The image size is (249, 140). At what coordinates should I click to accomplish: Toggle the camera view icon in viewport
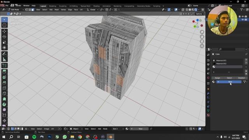point(202,42)
